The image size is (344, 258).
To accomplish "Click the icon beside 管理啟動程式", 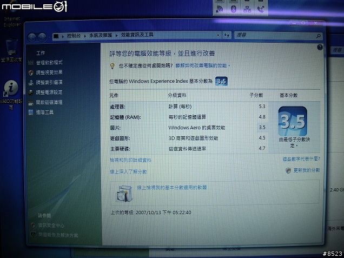I will [31, 63].
